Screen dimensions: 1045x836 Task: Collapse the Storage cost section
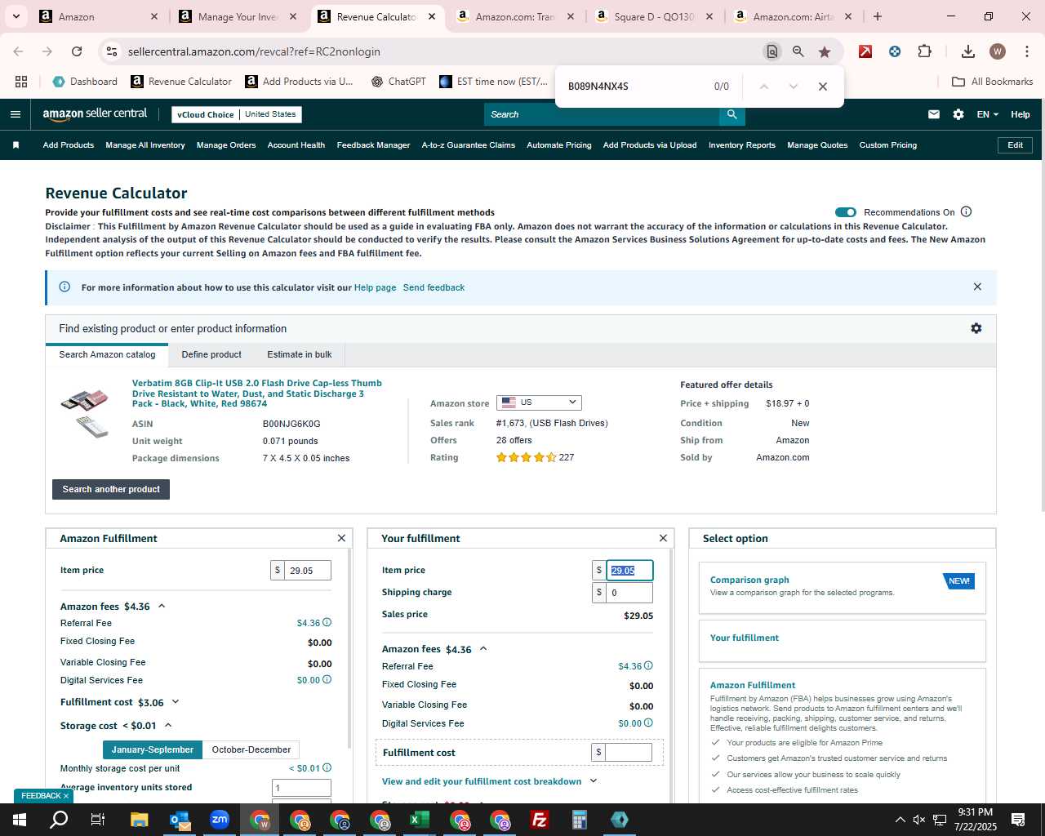click(168, 725)
